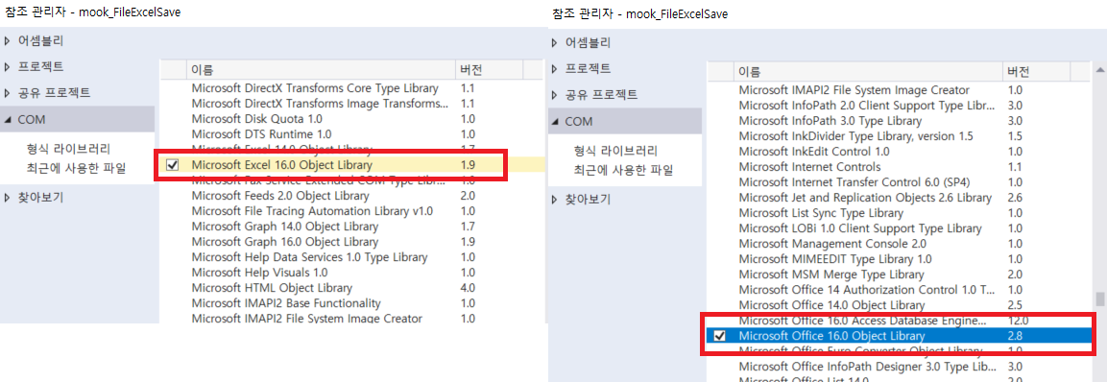Collapse COM arrow in left window
Image resolution: width=1107 pixels, height=382 pixels.
point(7,119)
